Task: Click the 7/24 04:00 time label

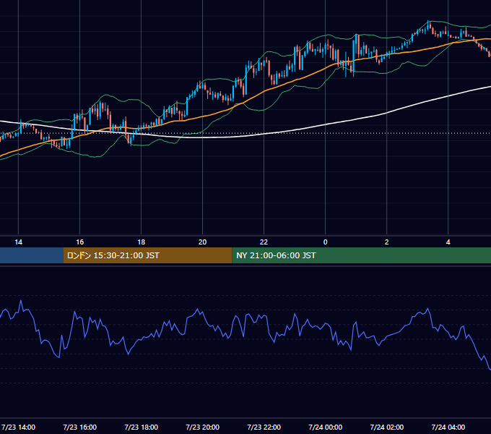Action: pyautogui.click(x=448, y=427)
